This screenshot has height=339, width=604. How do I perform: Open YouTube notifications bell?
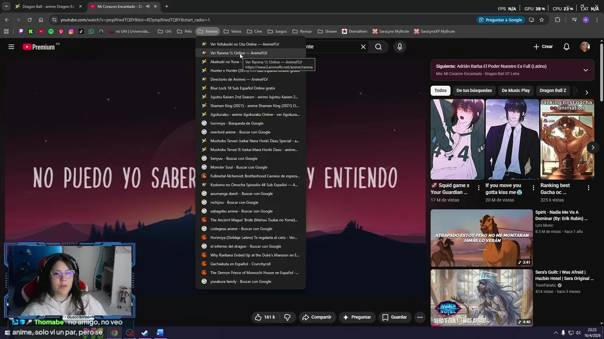coord(566,47)
